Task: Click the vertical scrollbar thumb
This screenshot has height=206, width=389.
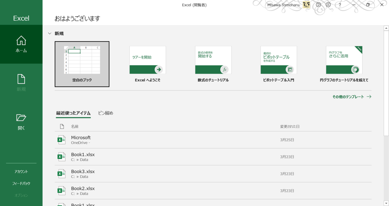Action: click(386, 83)
